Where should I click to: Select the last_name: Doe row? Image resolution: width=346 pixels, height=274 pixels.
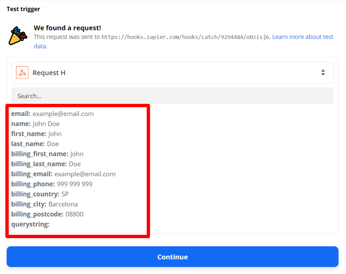[x=35, y=144]
